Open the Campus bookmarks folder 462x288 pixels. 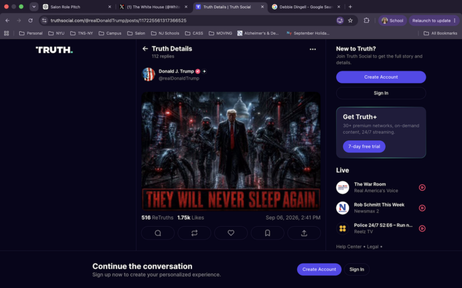click(x=110, y=33)
